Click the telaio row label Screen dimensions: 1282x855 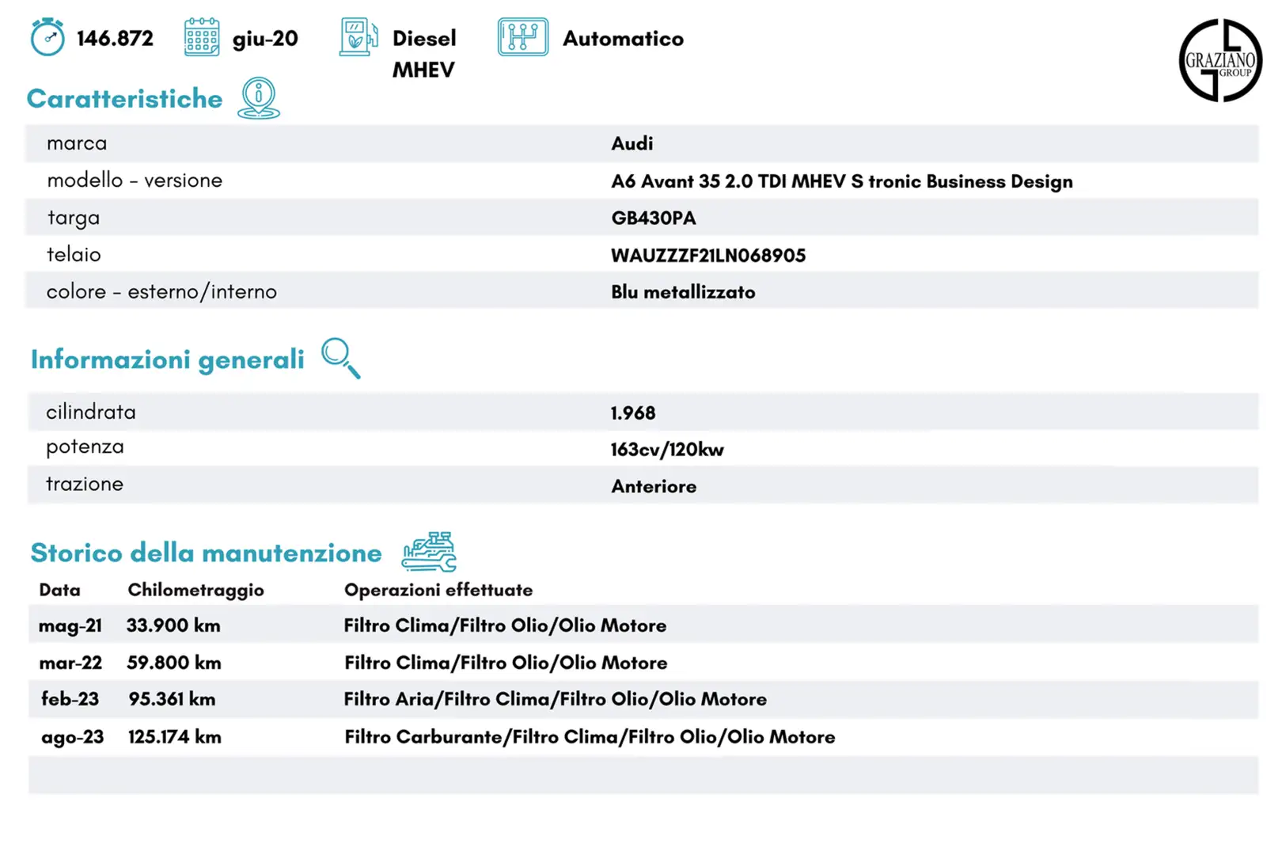click(x=74, y=254)
